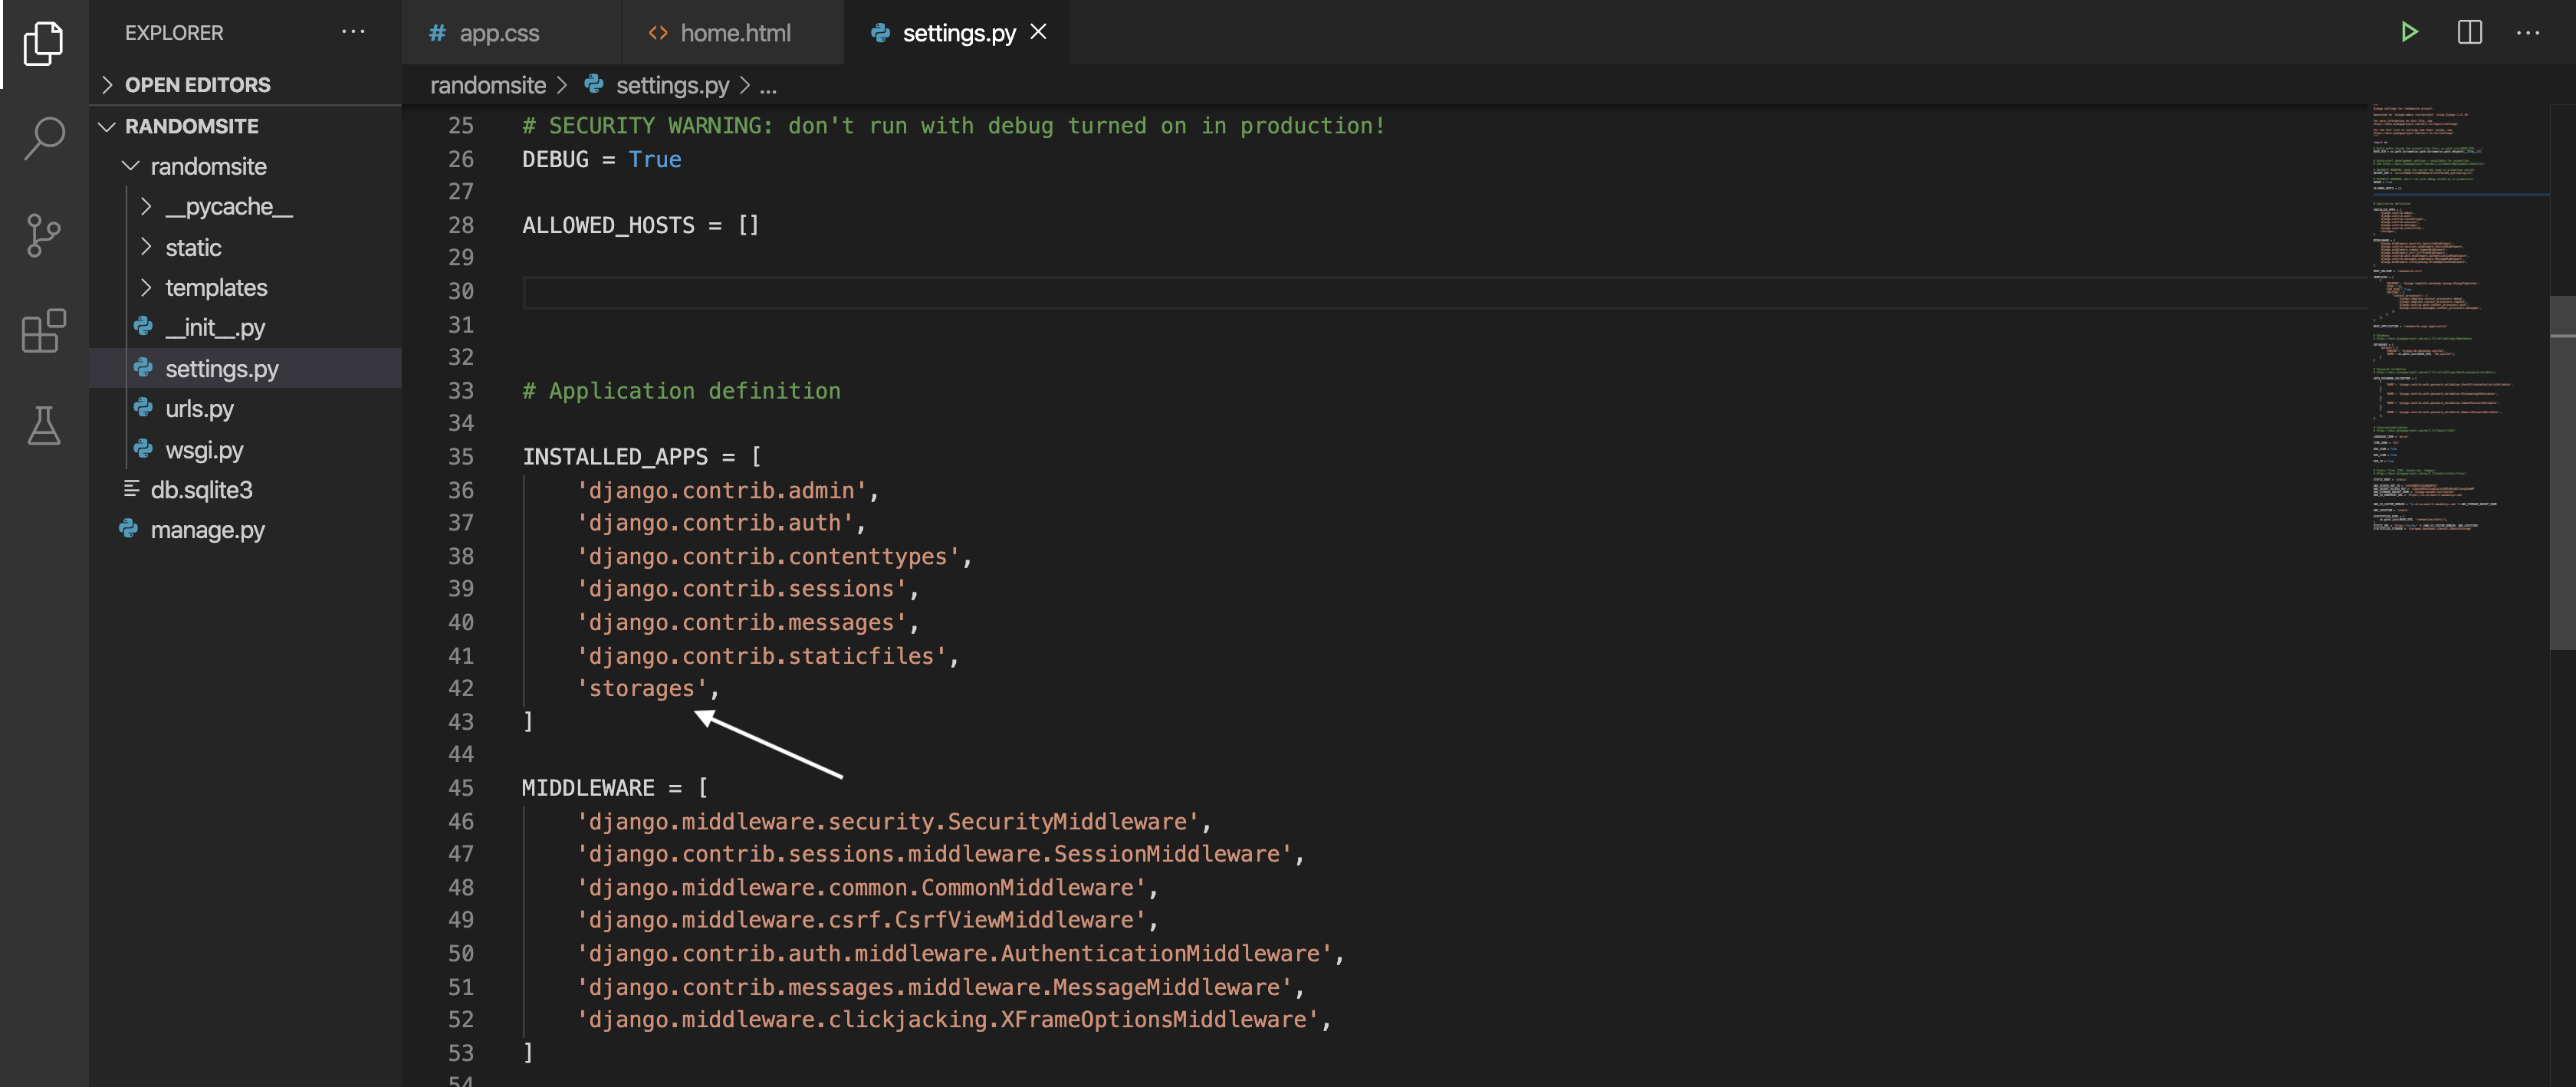Screen dimensions: 2576x1087
Task: Select the More Actions ellipsis icon
Action: click(x=2528, y=33)
